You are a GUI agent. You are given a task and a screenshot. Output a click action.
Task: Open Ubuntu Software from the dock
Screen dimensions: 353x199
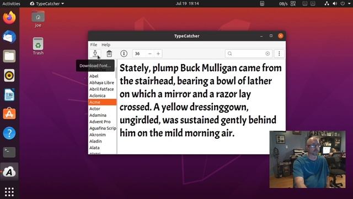pyautogui.click(x=9, y=114)
